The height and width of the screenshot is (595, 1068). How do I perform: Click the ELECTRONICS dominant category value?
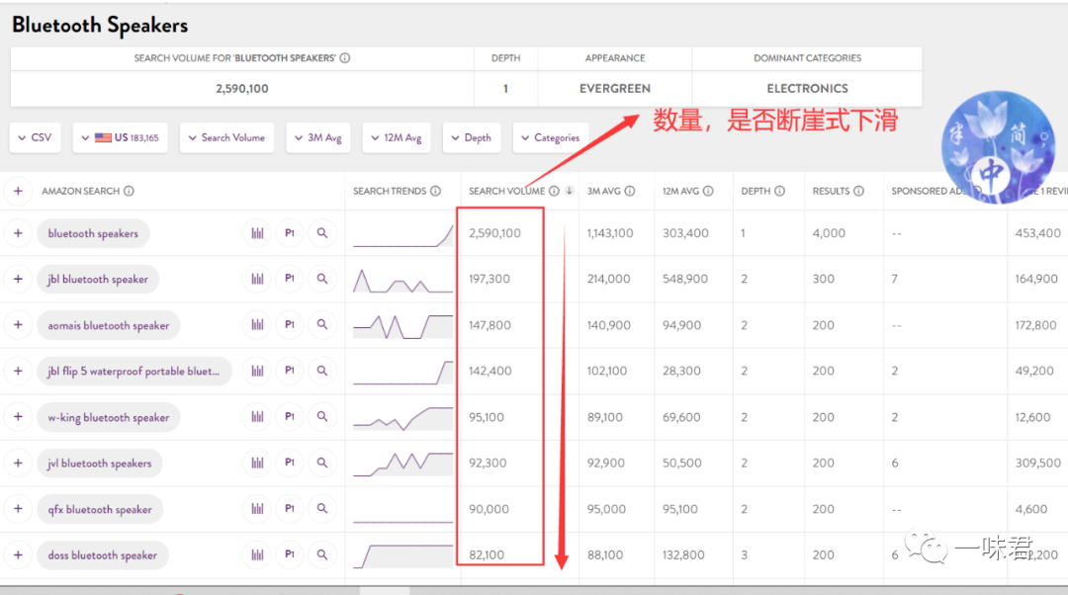807,89
